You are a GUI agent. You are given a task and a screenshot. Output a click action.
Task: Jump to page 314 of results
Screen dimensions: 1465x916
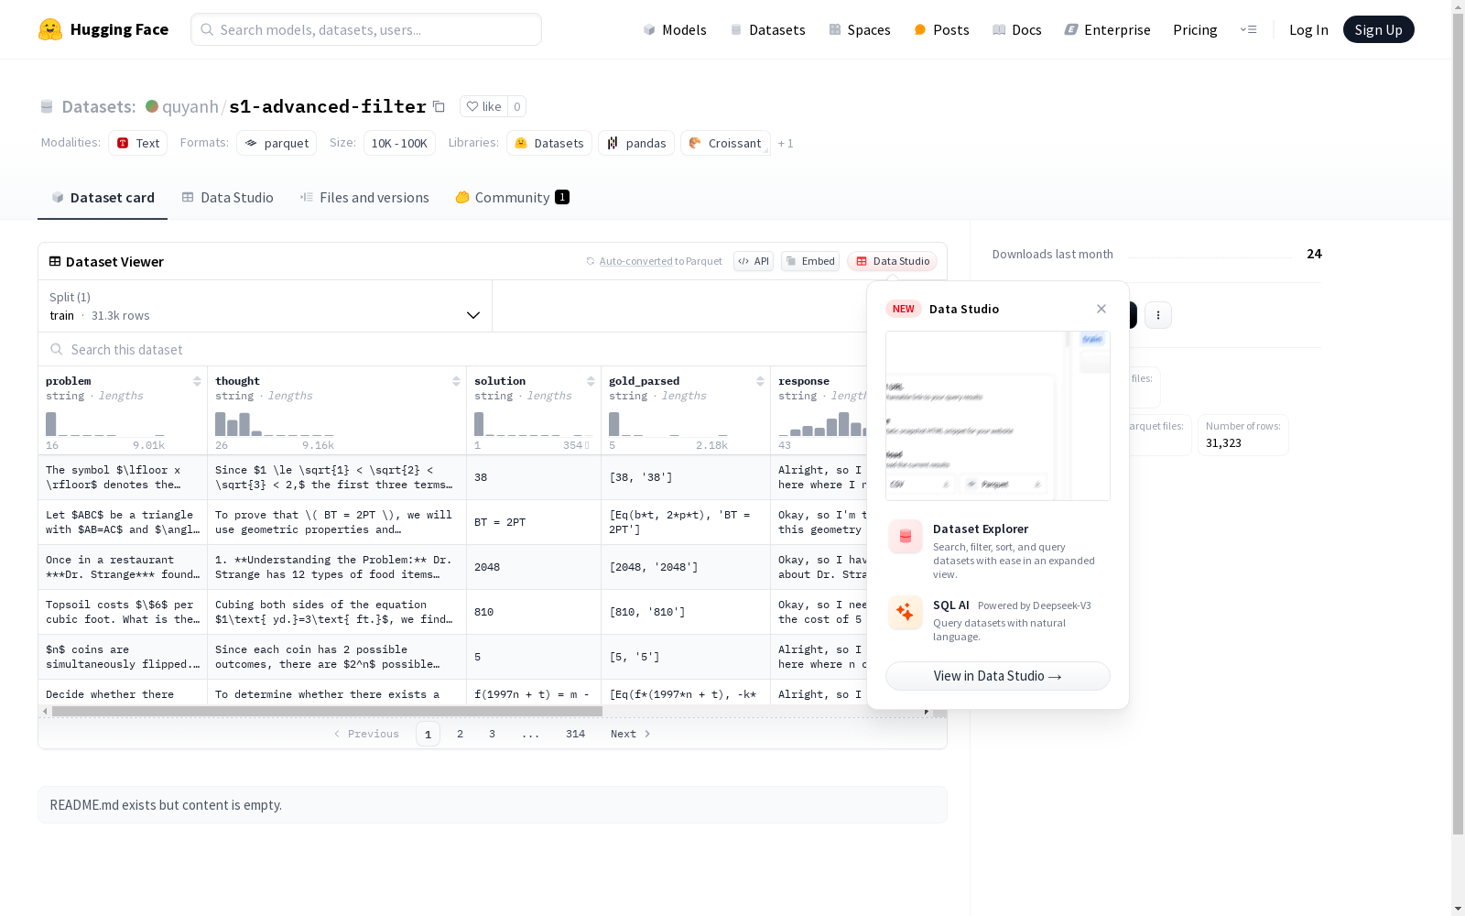pyautogui.click(x=575, y=734)
